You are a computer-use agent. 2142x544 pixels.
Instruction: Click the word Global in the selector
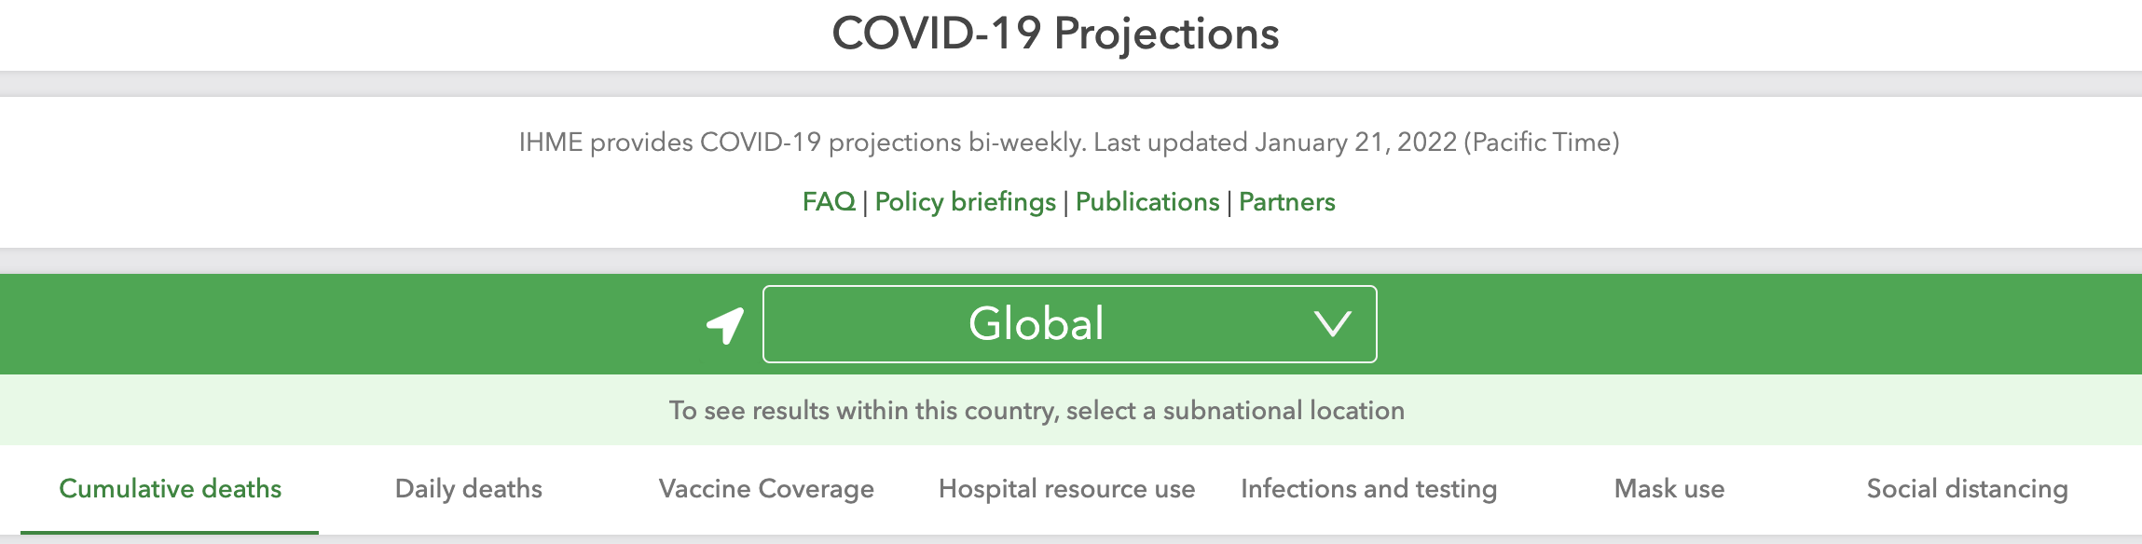click(1036, 324)
